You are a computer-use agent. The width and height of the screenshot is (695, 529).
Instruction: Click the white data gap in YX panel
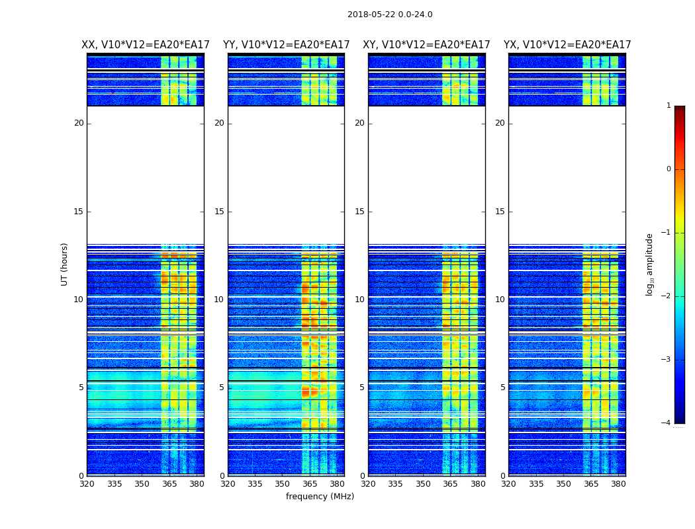[567, 175]
